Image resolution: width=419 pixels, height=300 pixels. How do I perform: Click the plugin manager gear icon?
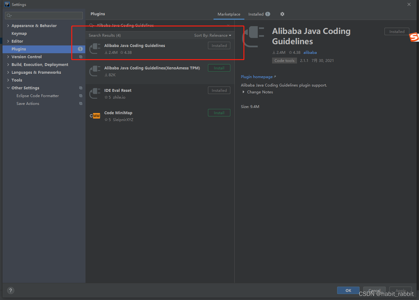click(282, 14)
